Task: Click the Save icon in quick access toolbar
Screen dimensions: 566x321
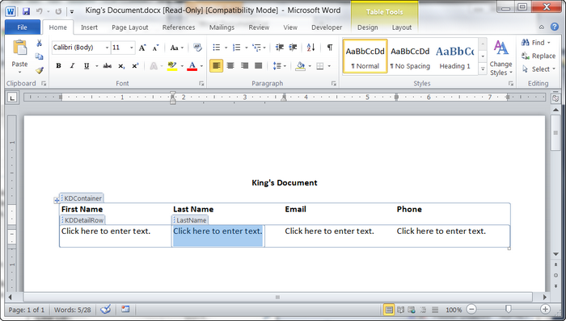Action: tap(26, 11)
